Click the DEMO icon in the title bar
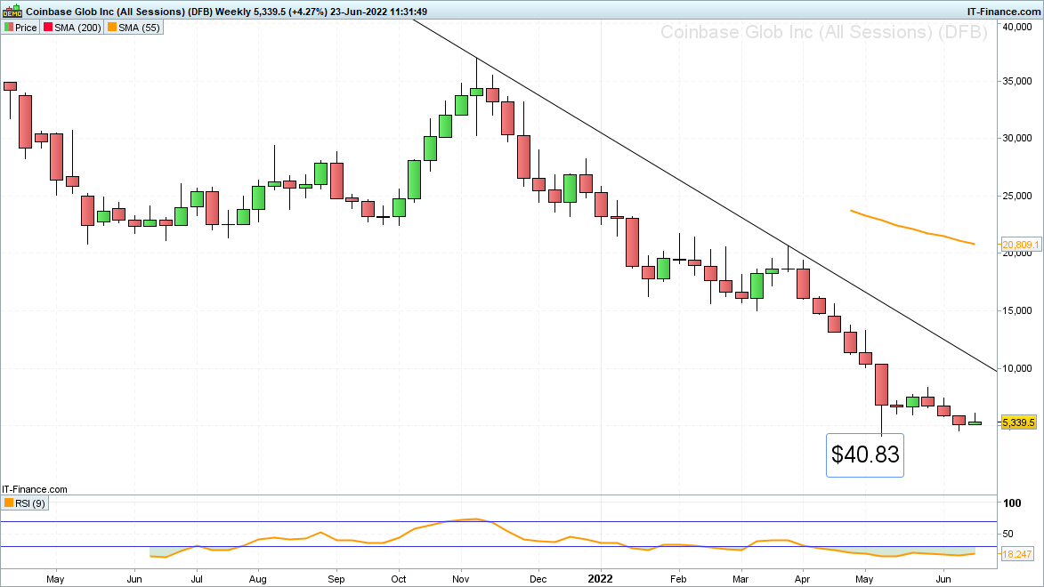1044x587 pixels. pos(12,12)
